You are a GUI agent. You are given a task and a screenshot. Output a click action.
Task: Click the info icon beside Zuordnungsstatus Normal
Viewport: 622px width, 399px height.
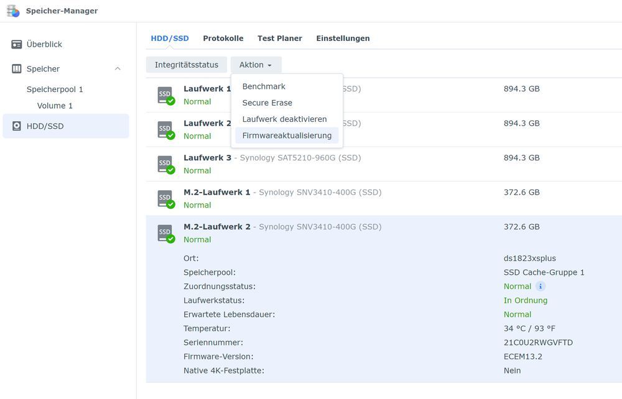click(x=541, y=286)
